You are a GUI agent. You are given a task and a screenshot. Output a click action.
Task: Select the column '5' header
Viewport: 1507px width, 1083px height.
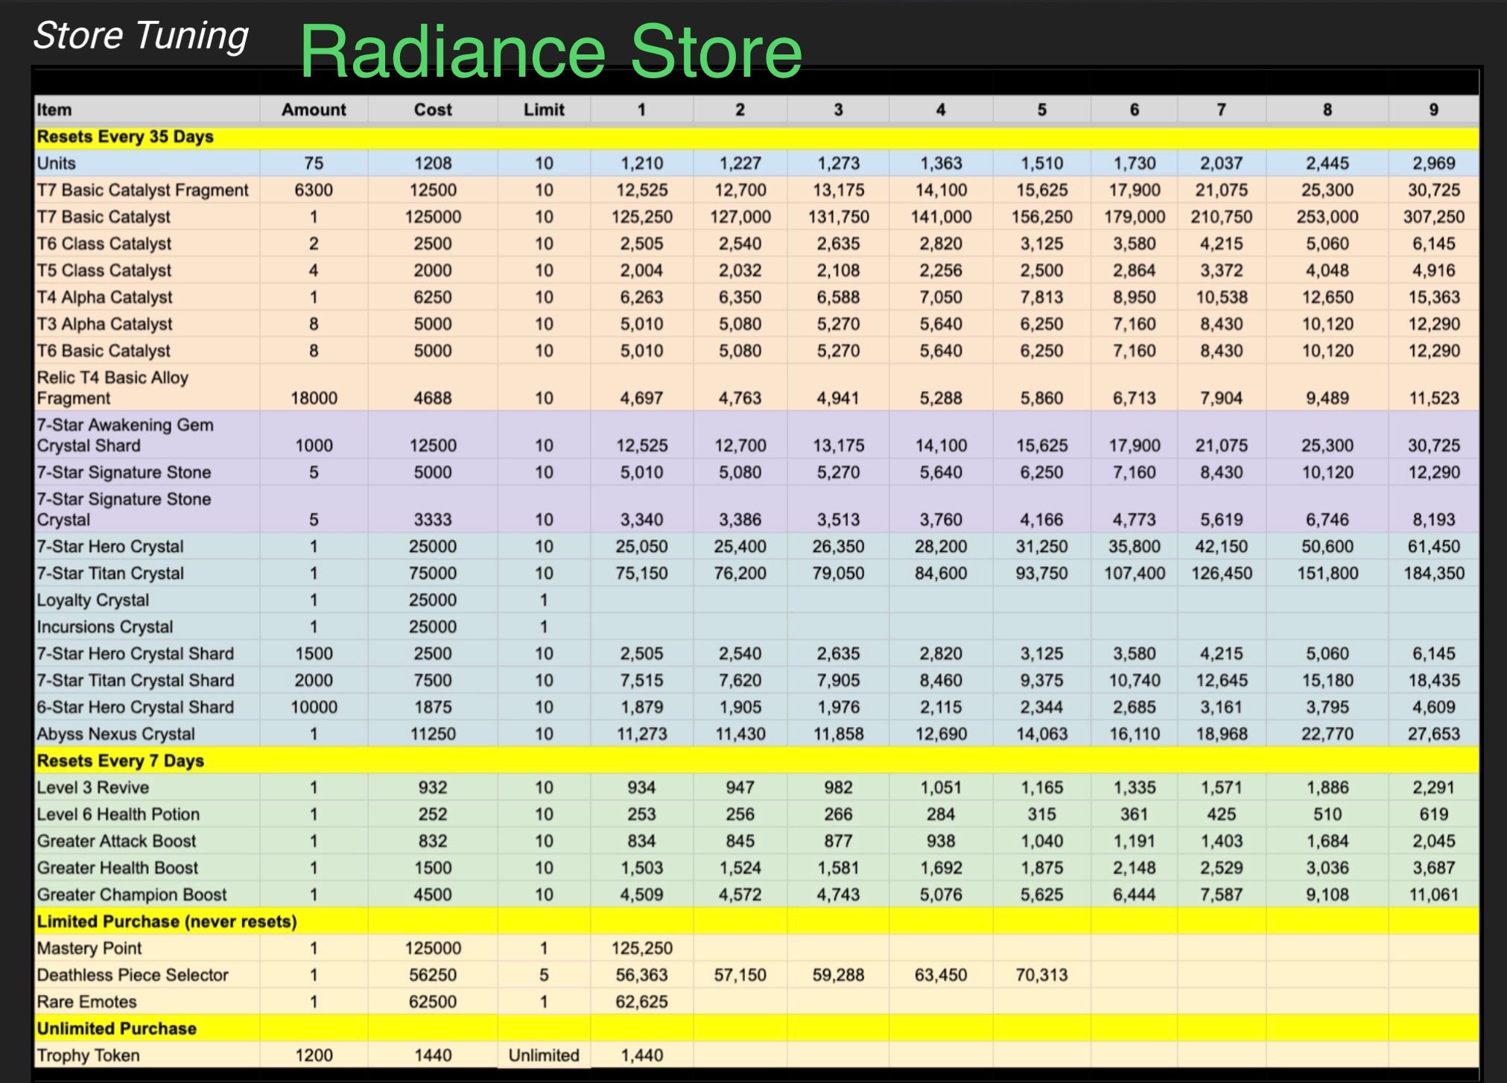click(x=1041, y=109)
